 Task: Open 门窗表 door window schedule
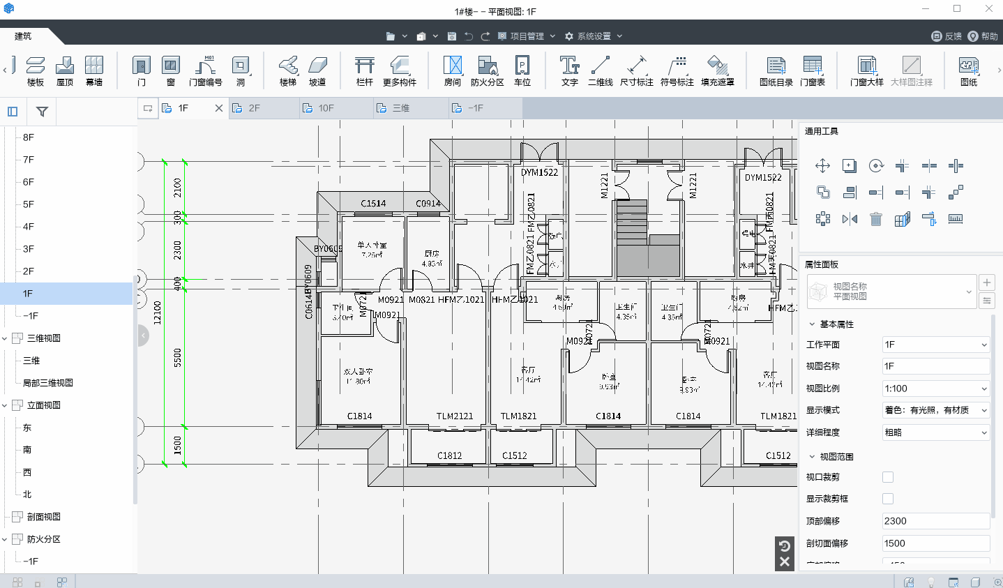coord(813,72)
